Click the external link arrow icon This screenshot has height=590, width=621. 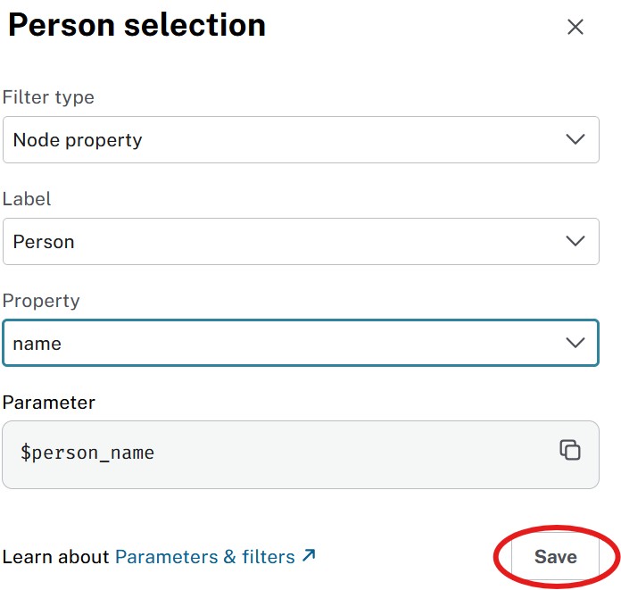tap(309, 556)
